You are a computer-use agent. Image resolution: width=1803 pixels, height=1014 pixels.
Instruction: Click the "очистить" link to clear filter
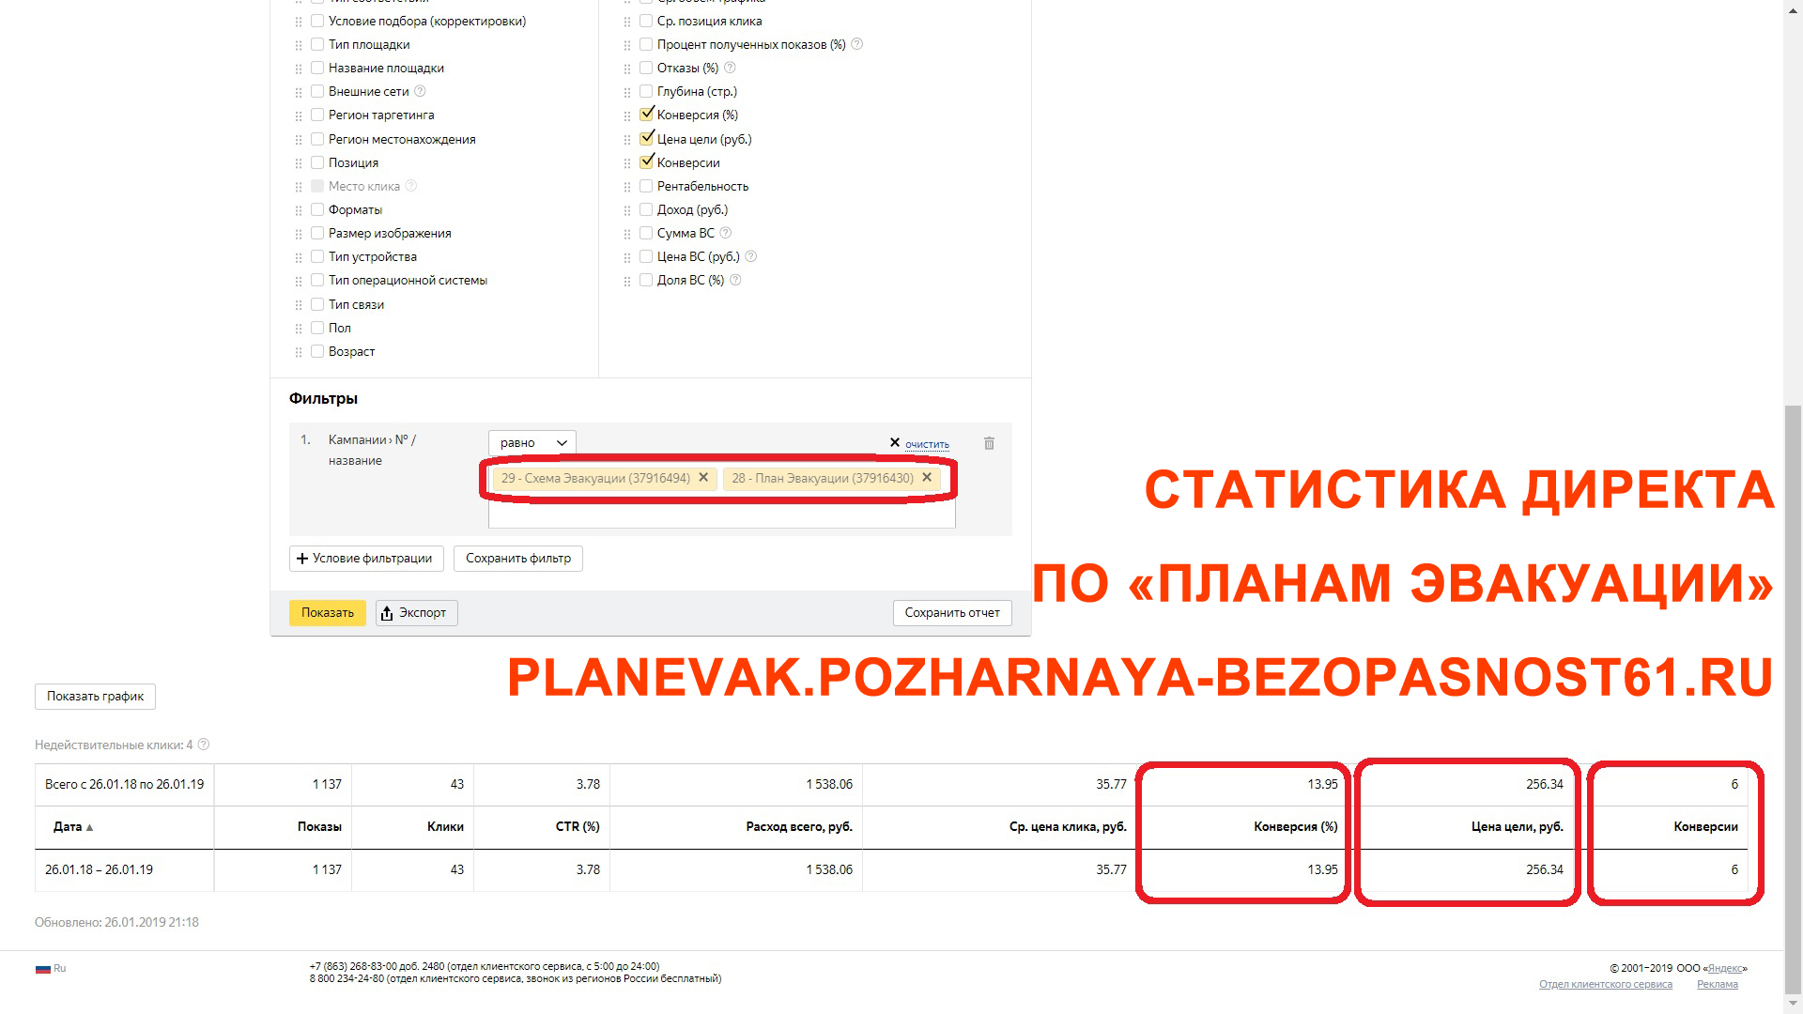[x=926, y=444]
